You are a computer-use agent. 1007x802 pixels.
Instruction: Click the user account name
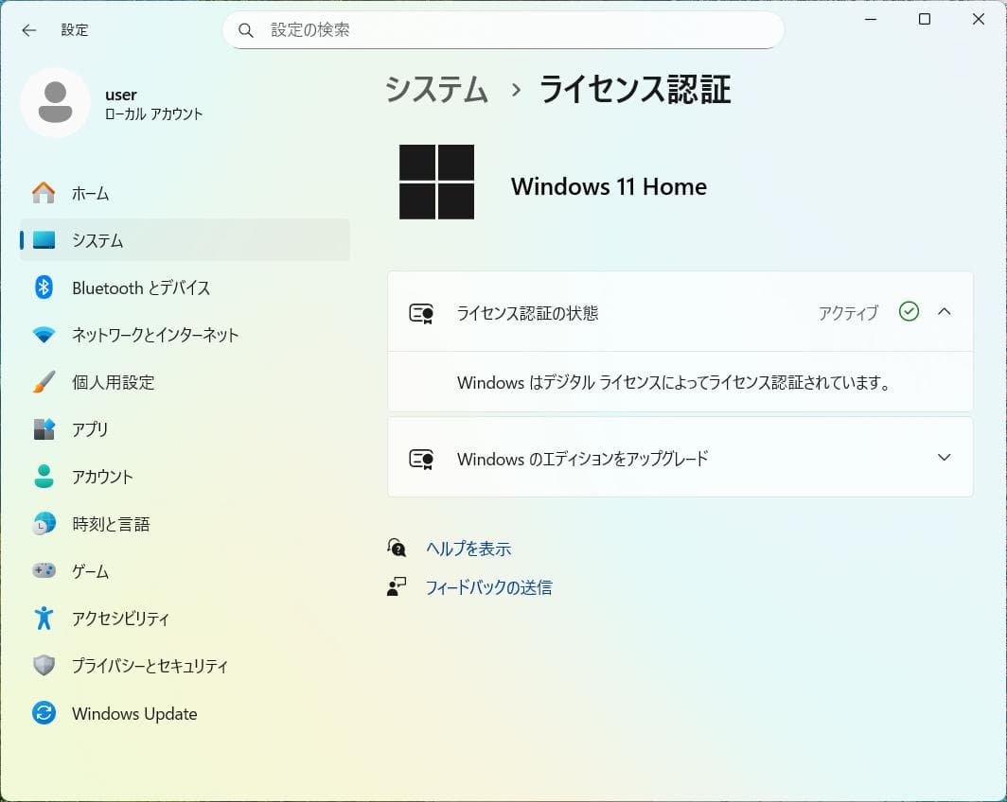click(x=121, y=95)
